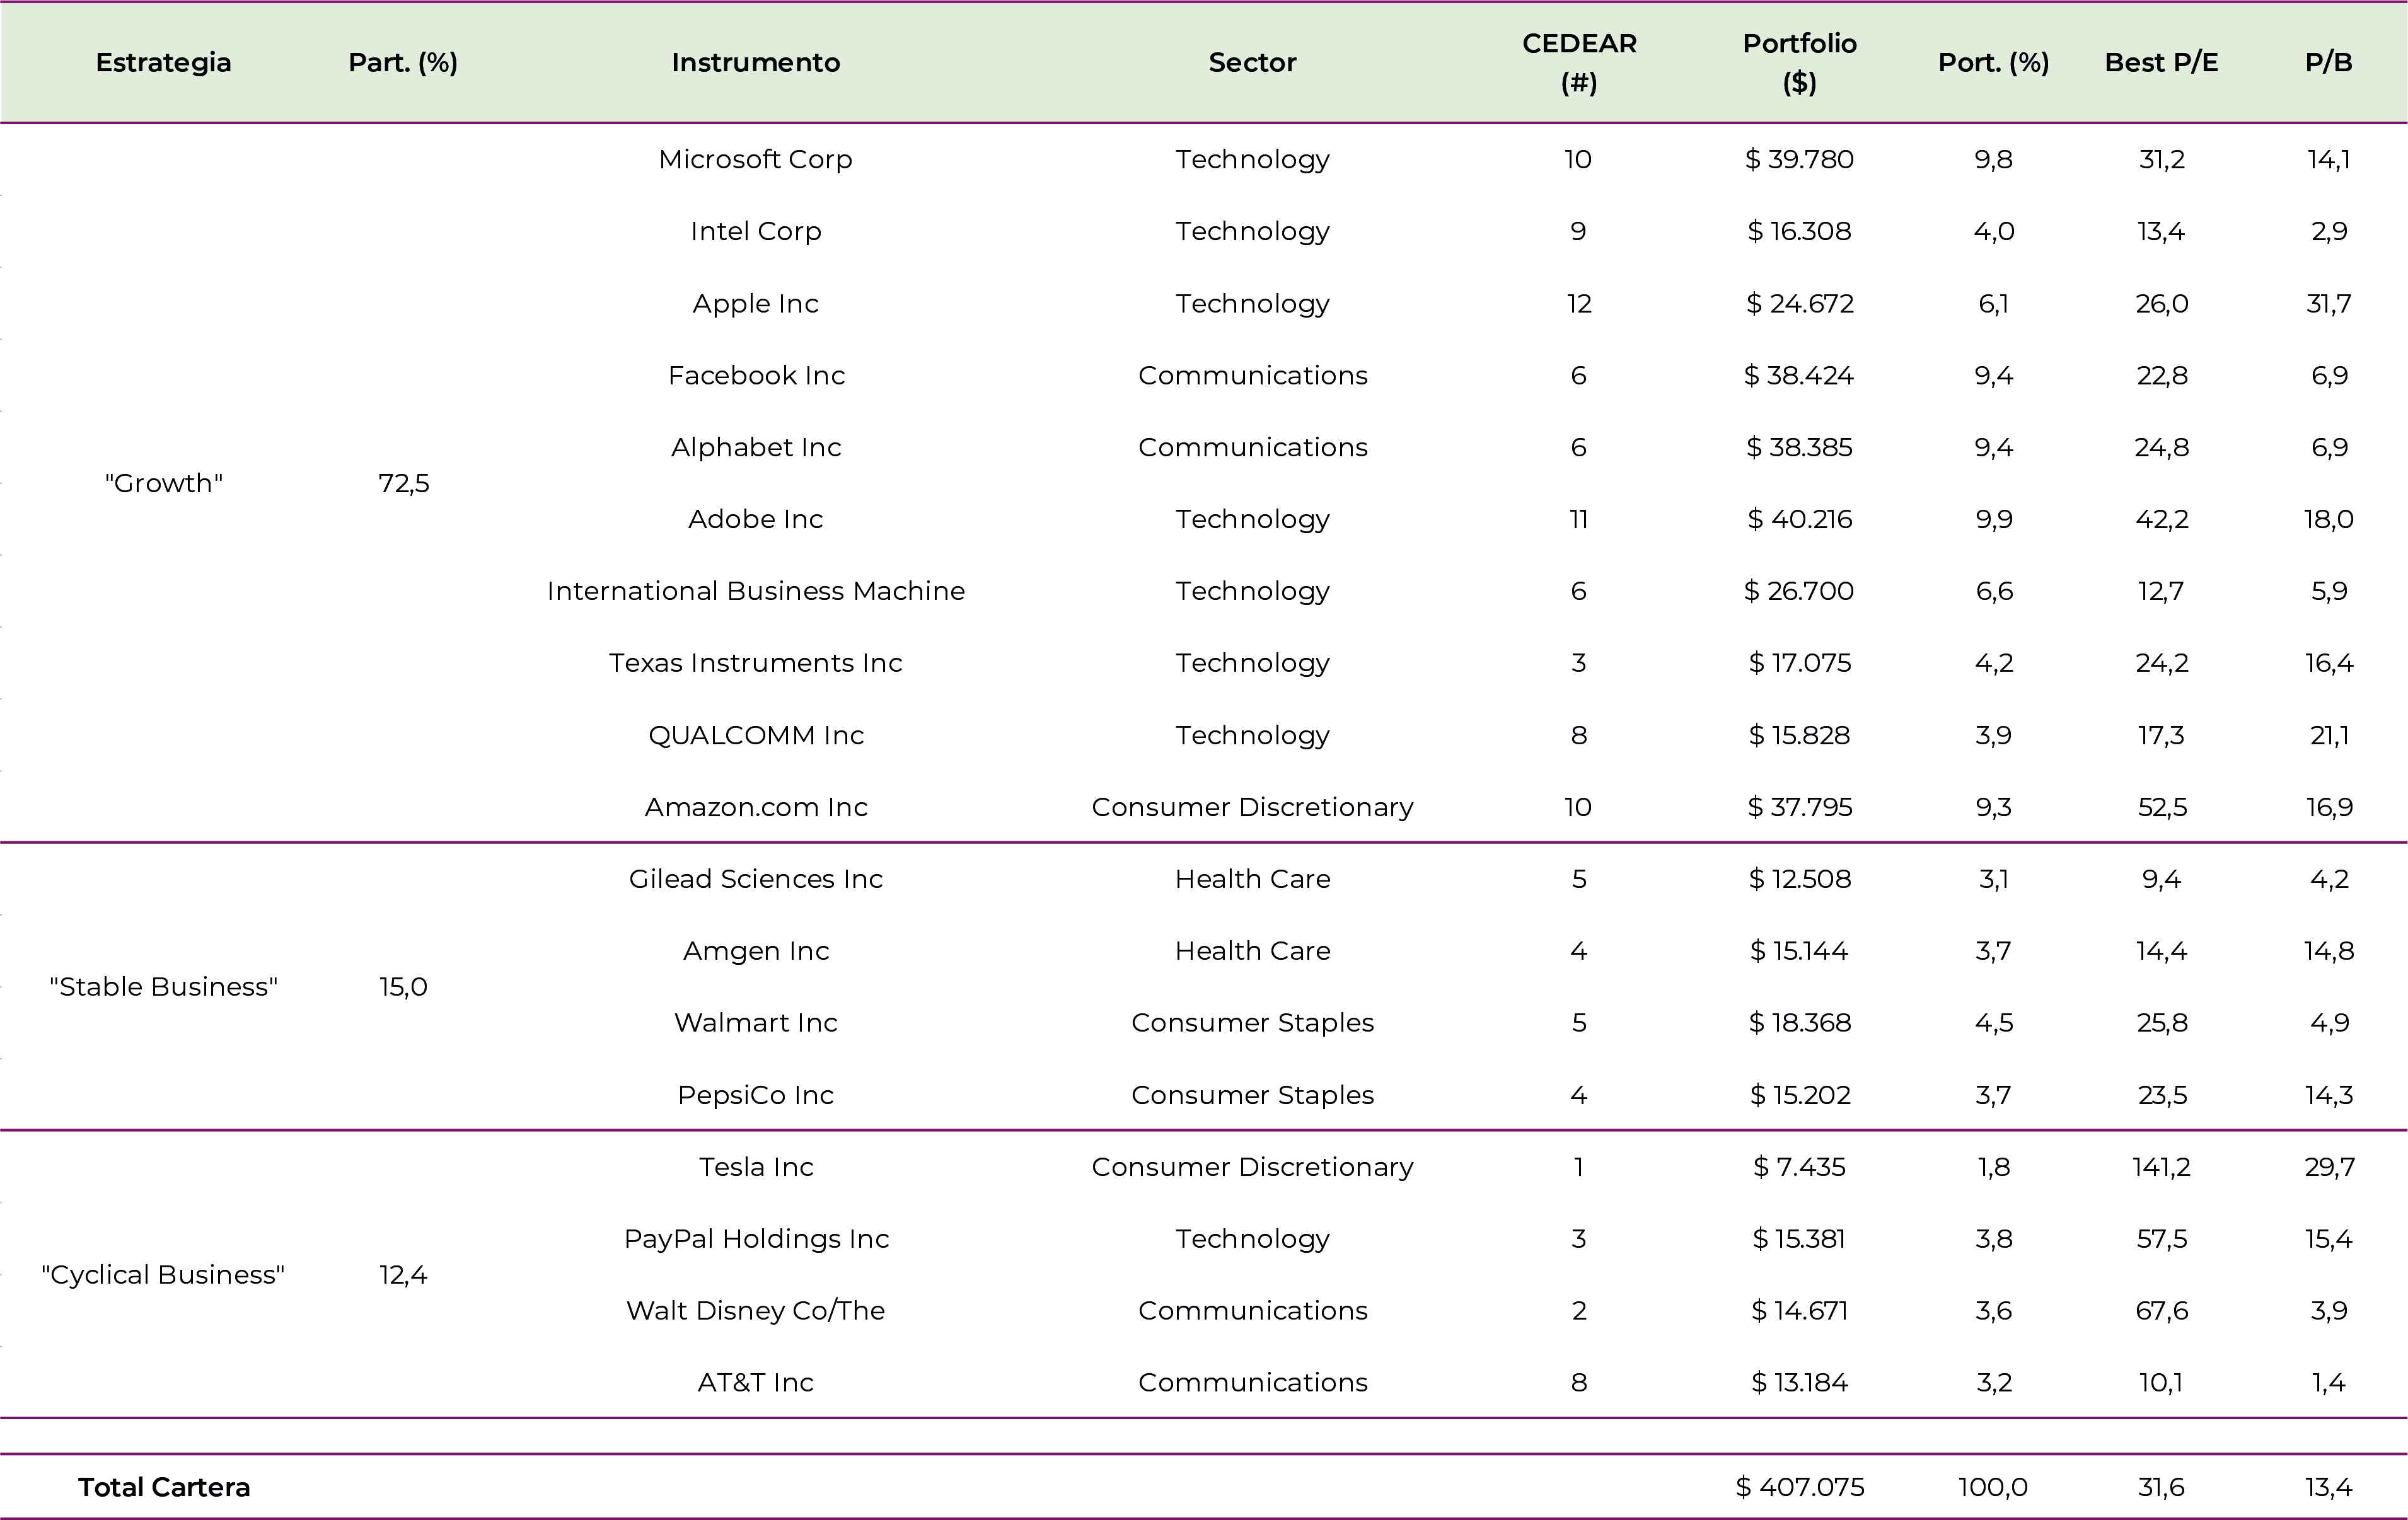This screenshot has width=2408, height=1520.
Task: Select the Apple Inc instrument cell
Action: coord(755,303)
